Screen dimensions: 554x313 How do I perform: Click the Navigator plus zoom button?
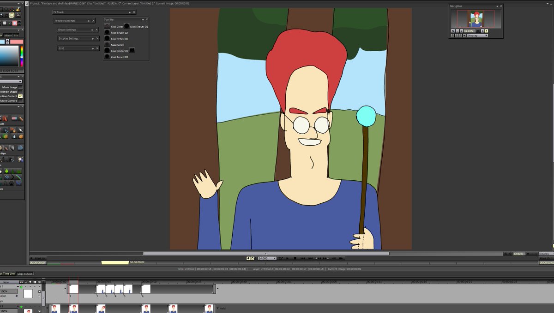pyautogui.click(x=461, y=31)
